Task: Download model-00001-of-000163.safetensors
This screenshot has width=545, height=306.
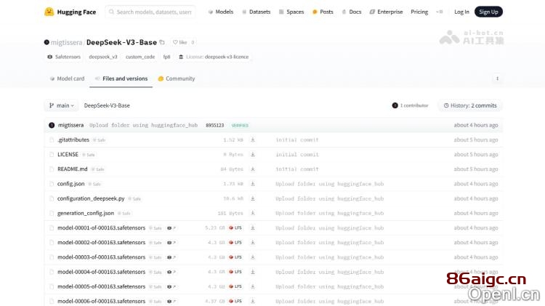Action: [253, 228]
